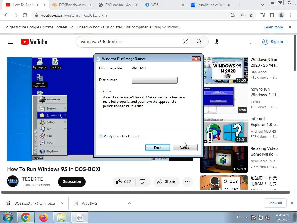Toggle the Chrome side panel icon
The width and height of the screenshot is (297, 223).
point(272,15)
